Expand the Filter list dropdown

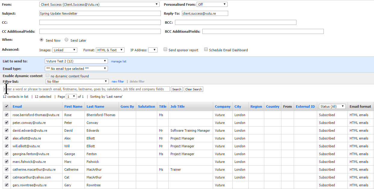(77, 82)
